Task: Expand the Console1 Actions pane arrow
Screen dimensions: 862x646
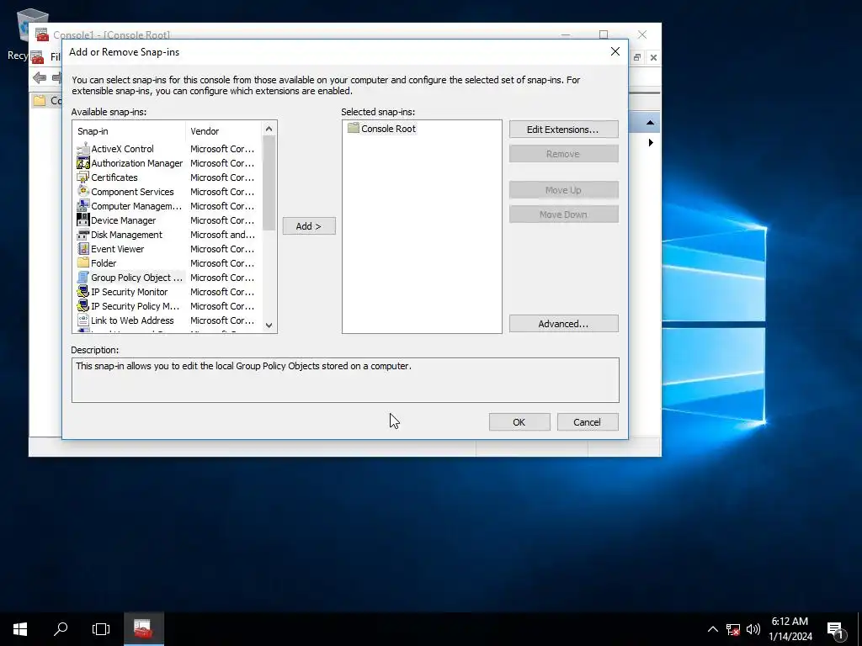Action: [x=651, y=142]
